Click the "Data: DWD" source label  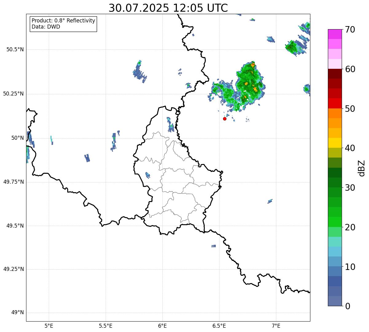pyautogui.click(x=46, y=27)
